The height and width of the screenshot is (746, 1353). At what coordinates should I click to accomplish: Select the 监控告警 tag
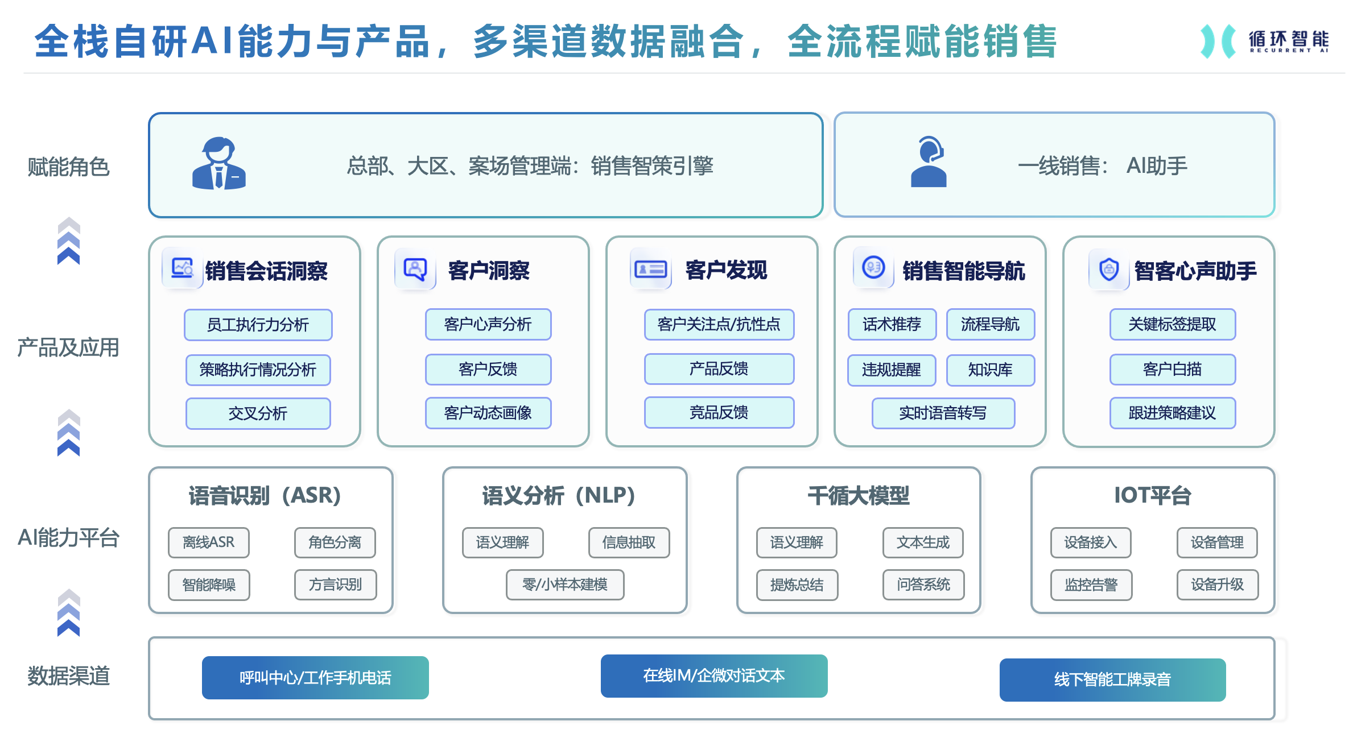pos(1091,585)
